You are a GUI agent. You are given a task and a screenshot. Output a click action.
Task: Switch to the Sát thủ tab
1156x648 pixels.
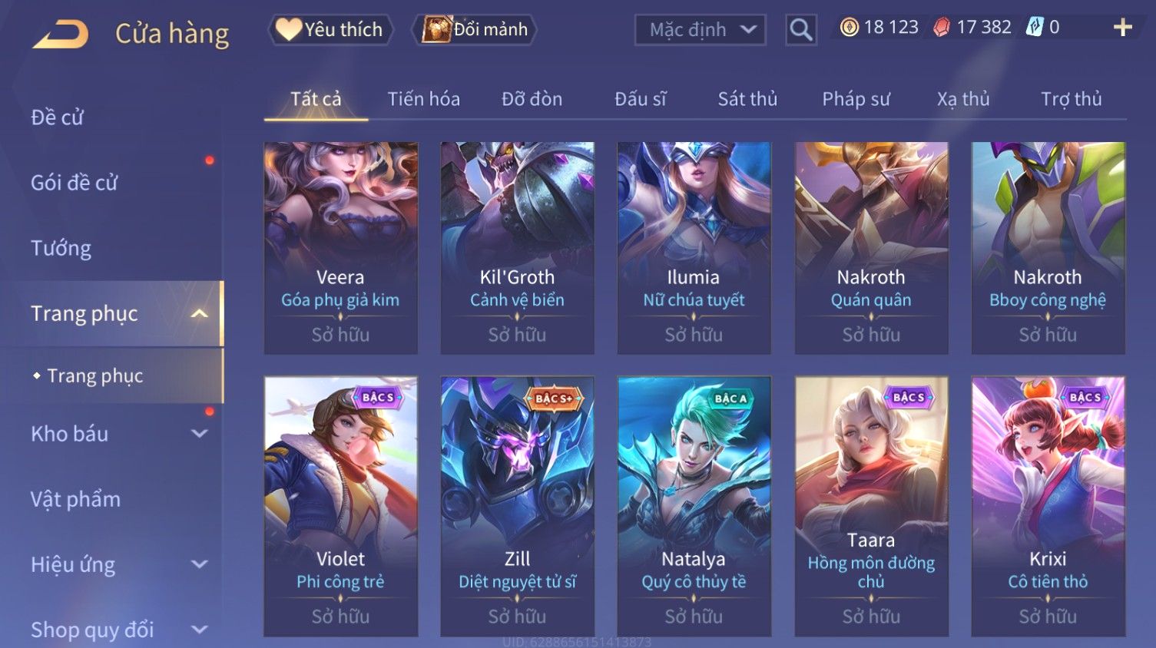point(747,99)
